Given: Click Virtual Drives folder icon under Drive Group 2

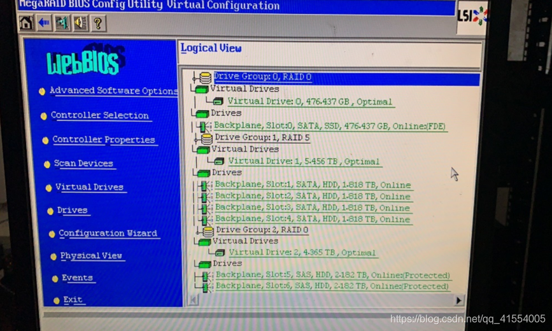Looking at the screenshot, I should click(204, 242).
